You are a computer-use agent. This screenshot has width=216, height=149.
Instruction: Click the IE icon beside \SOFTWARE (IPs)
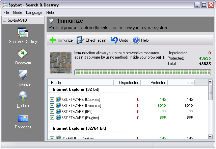[58, 111]
